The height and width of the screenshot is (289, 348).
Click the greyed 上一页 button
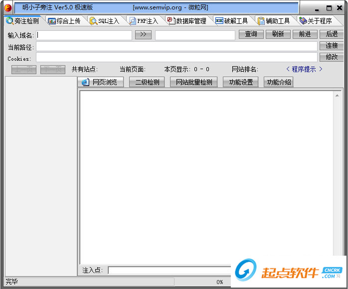point(24,70)
